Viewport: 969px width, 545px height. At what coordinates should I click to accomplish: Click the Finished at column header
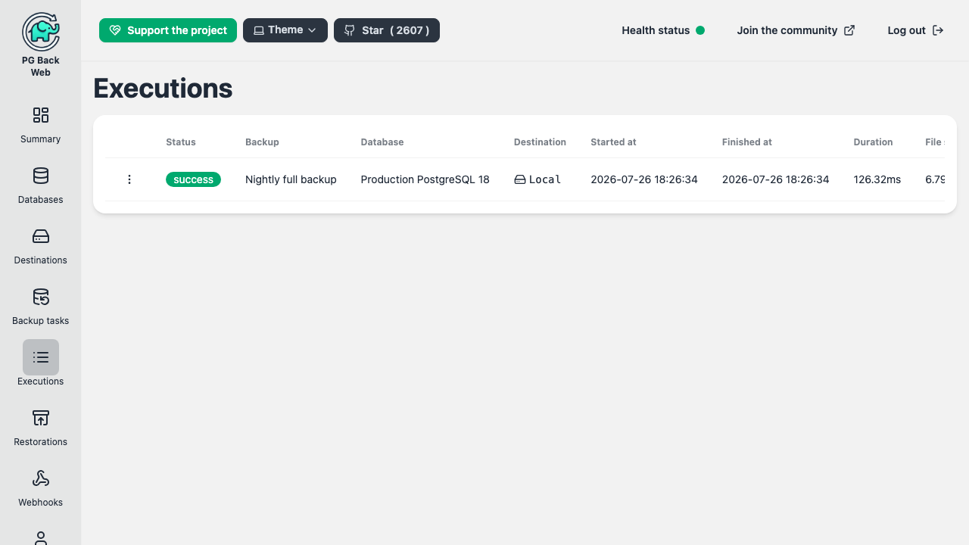[747, 142]
